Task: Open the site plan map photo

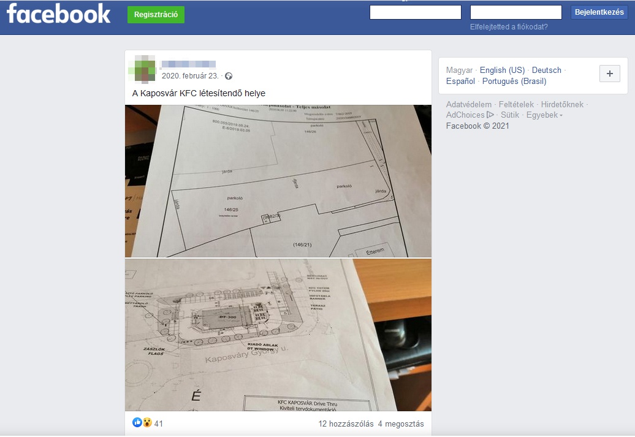Action: [x=278, y=181]
